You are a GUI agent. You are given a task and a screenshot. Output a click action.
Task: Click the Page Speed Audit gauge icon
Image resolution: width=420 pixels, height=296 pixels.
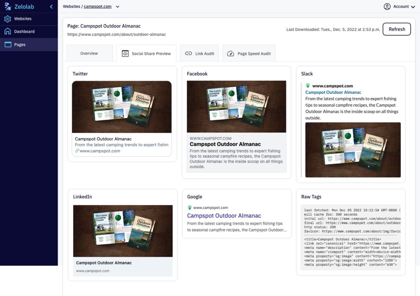pyautogui.click(x=231, y=54)
